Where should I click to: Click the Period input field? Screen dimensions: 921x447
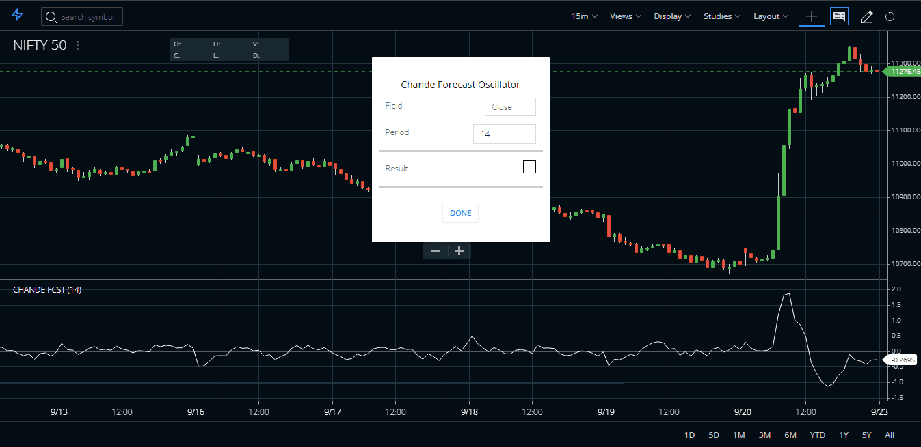point(505,134)
